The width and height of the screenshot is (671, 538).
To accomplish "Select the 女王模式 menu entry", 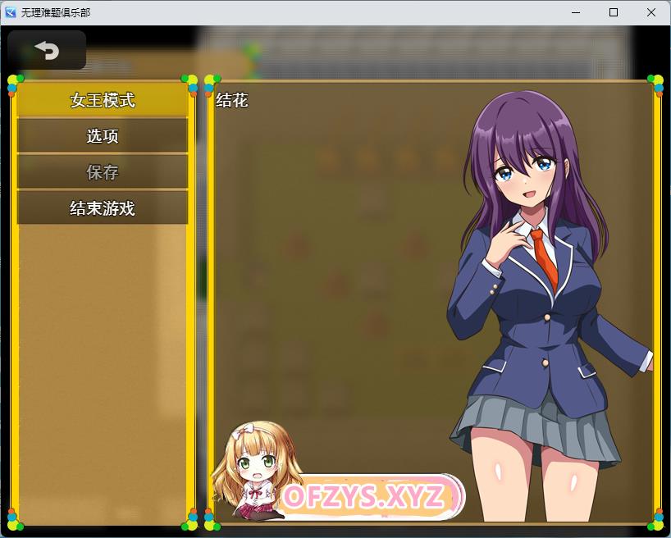I will tap(103, 100).
